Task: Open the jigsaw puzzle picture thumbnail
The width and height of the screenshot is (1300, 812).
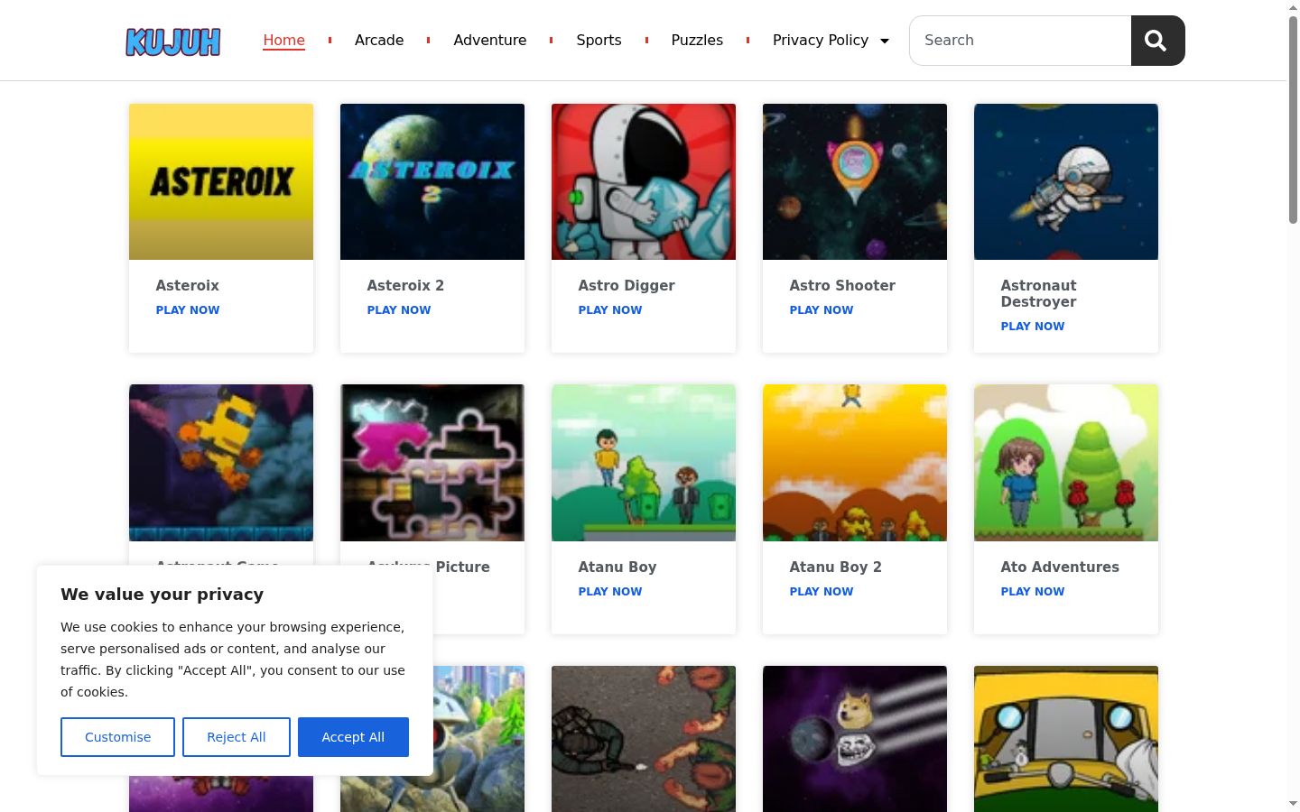Action: (432, 463)
